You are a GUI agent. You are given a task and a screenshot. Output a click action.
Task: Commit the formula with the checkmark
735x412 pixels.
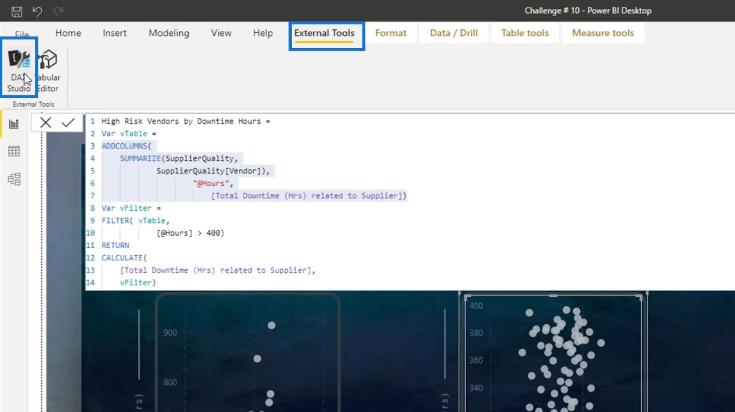[68, 122]
